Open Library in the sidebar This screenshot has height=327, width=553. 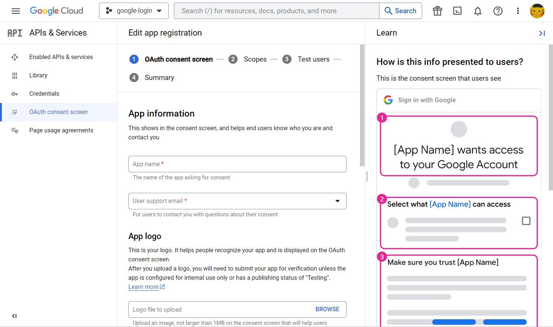tap(59, 76)
